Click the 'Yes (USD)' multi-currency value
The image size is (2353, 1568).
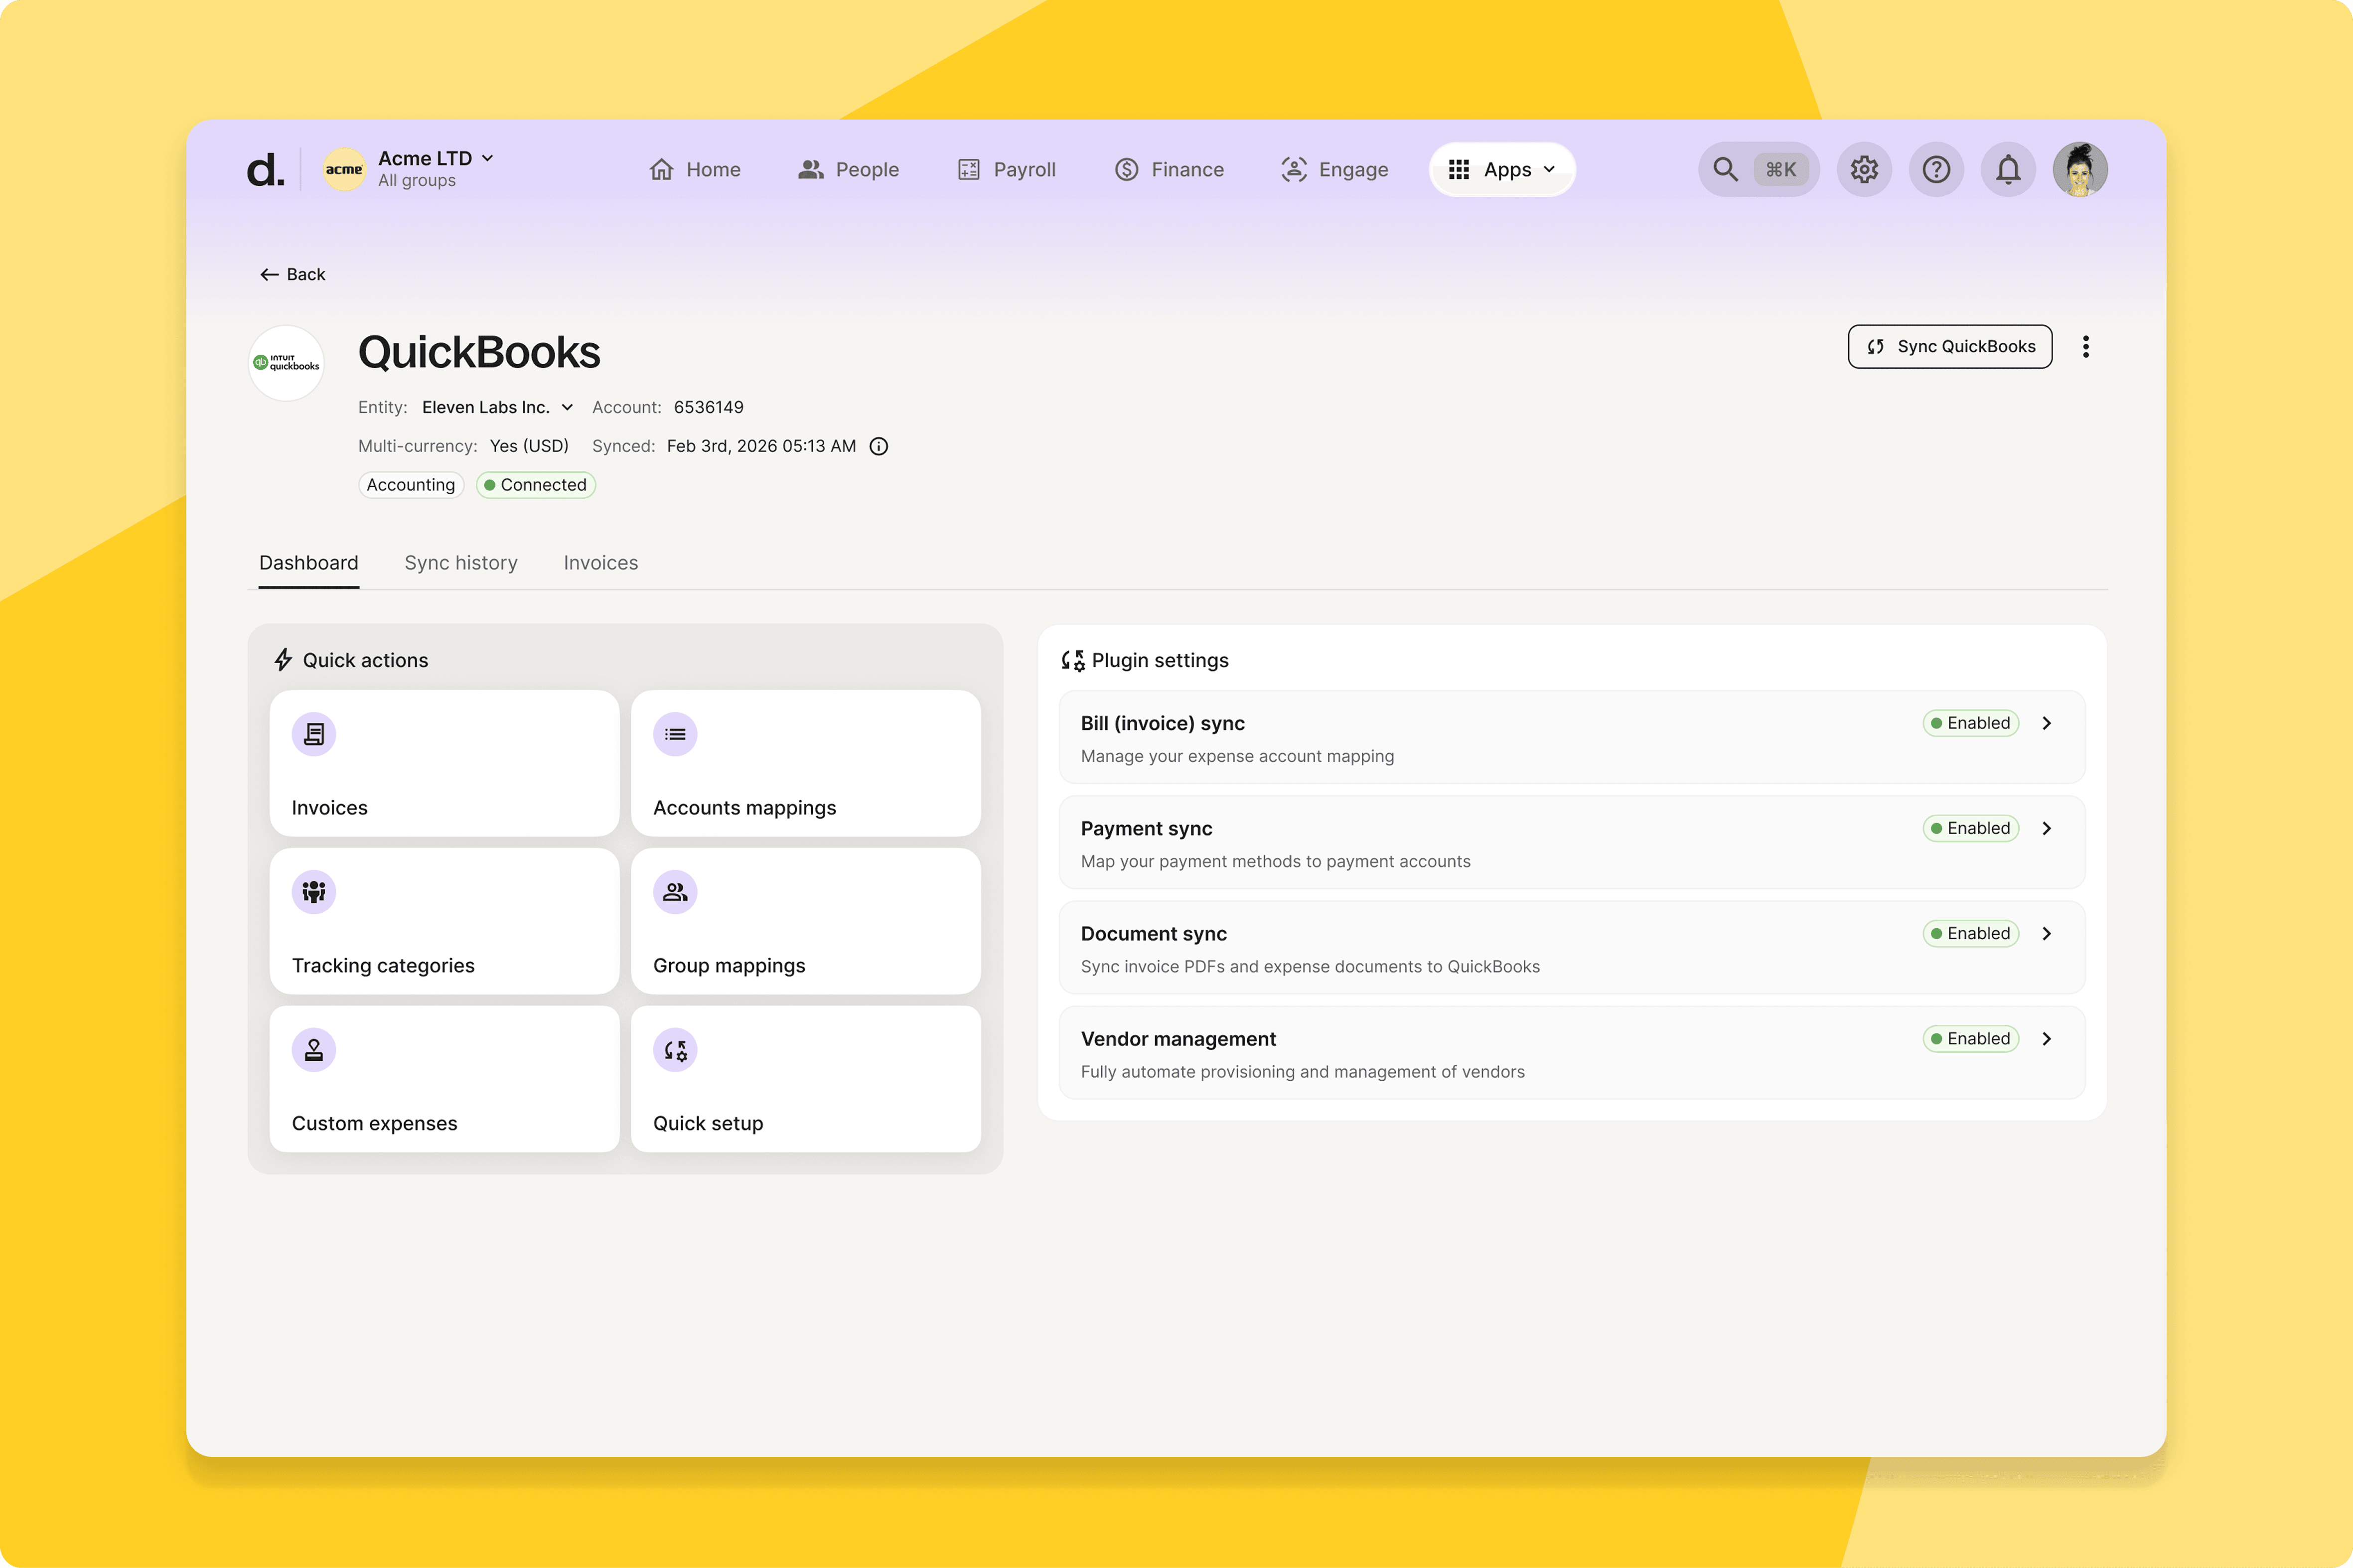coord(529,446)
